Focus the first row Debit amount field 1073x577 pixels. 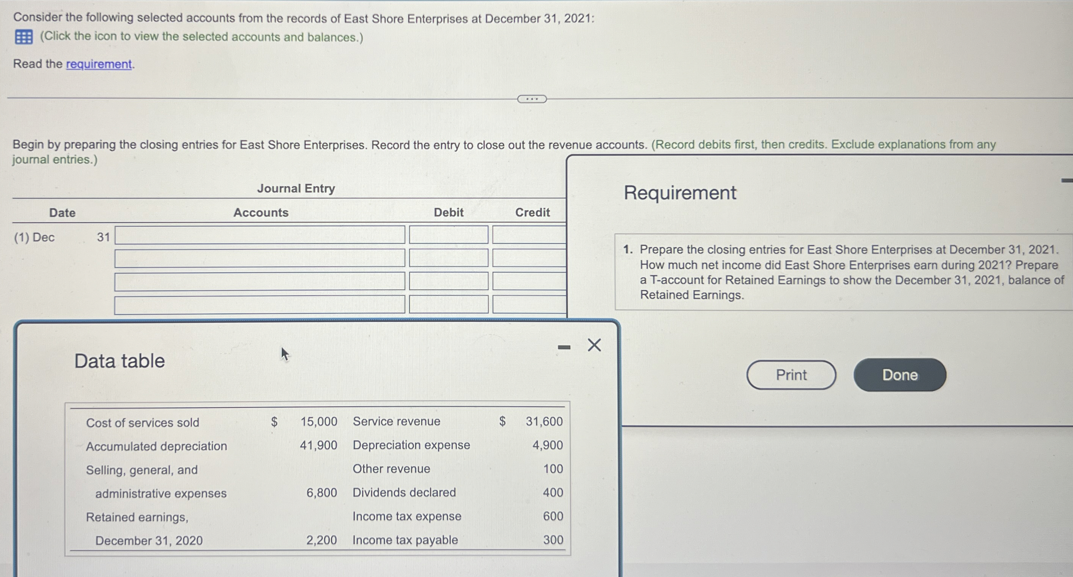pos(449,235)
